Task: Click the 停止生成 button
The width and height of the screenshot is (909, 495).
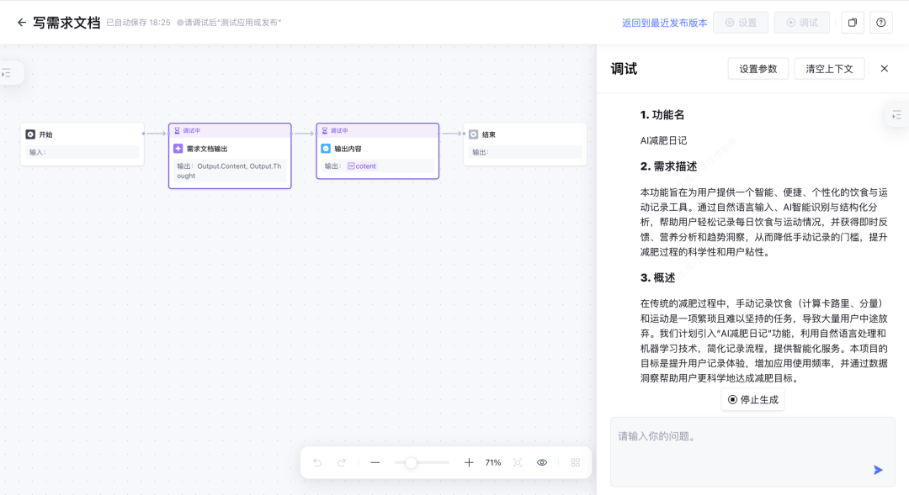Action: 752,399
